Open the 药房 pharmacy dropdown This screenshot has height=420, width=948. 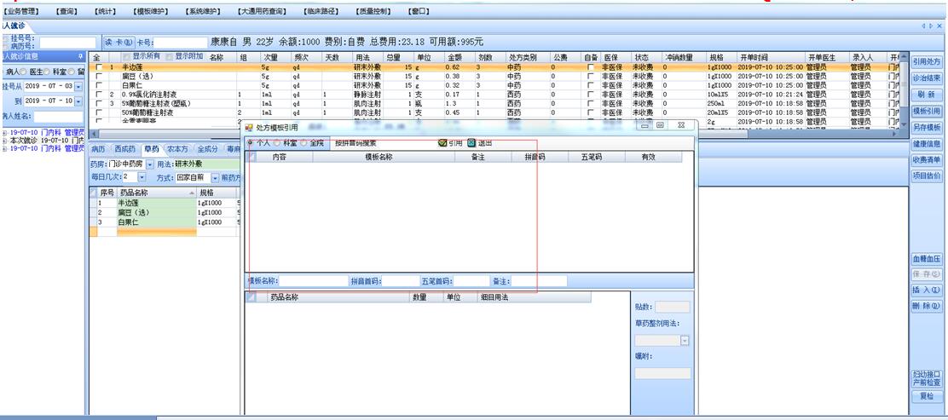[x=150, y=164]
